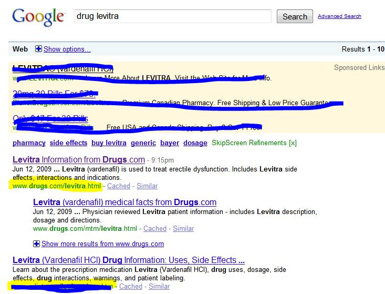Open 'Levitra Information from Drugs.com' result
Viewport: 385px width, 294px height.
point(79,160)
